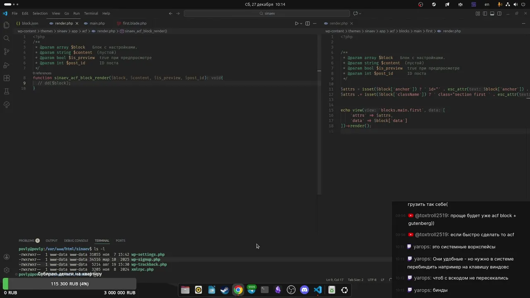Open the Copilot chat dropdown chevron
Image resolution: width=530 pixels, height=298 pixels.
[360, 13]
